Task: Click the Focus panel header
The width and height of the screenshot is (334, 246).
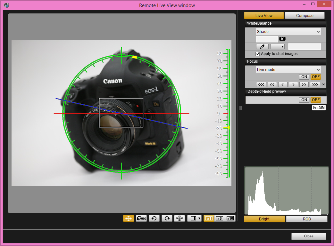Action: click(x=286, y=61)
